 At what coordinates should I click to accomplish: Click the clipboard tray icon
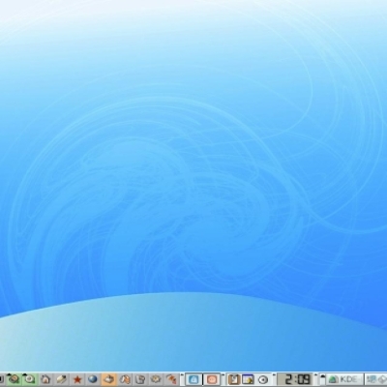[x=234, y=379]
